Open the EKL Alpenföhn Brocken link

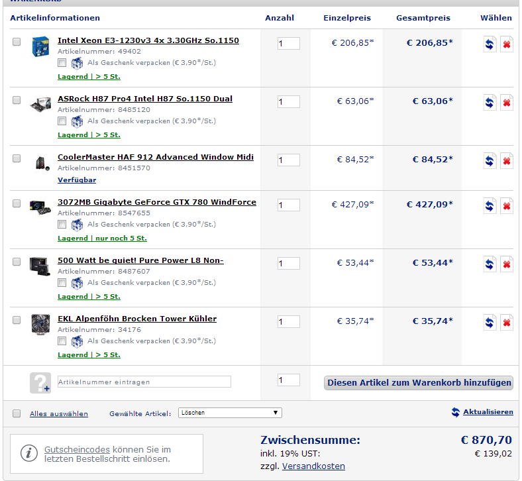coord(137,319)
